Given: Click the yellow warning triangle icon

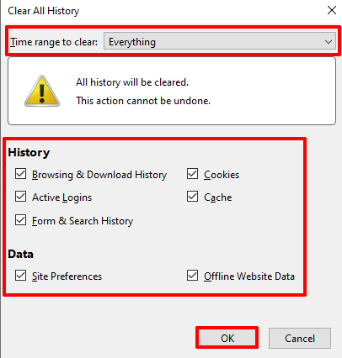Looking at the screenshot, I should tap(42, 91).
